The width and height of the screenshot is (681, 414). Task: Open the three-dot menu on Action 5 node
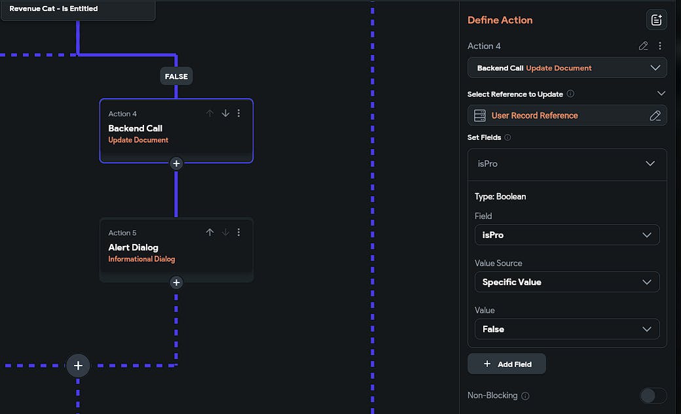pyautogui.click(x=238, y=232)
